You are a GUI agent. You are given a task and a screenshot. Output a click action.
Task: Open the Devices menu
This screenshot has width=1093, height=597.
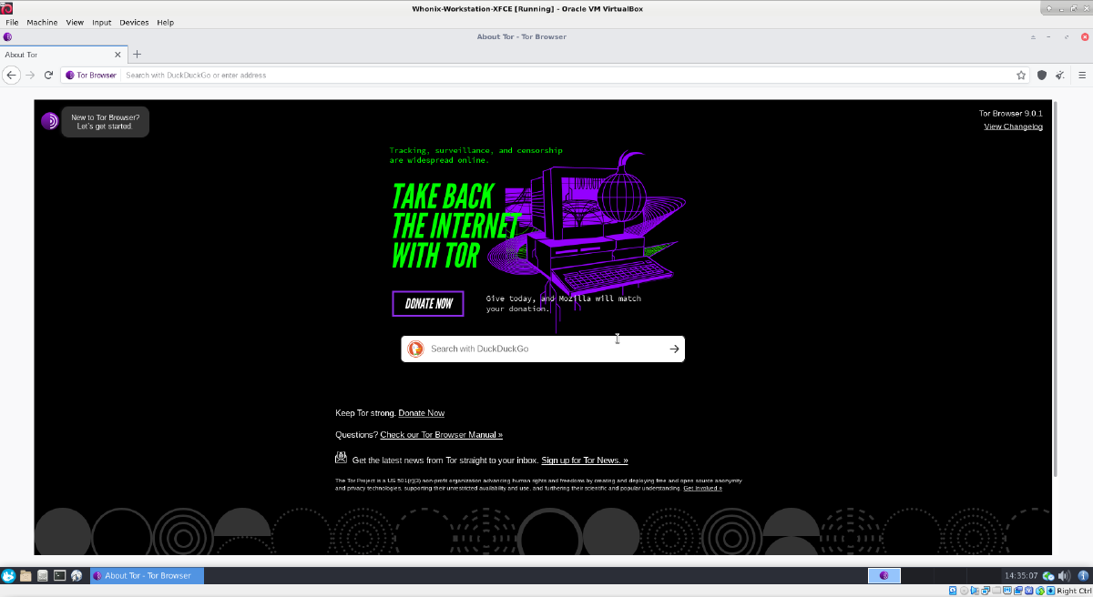pos(134,22)
